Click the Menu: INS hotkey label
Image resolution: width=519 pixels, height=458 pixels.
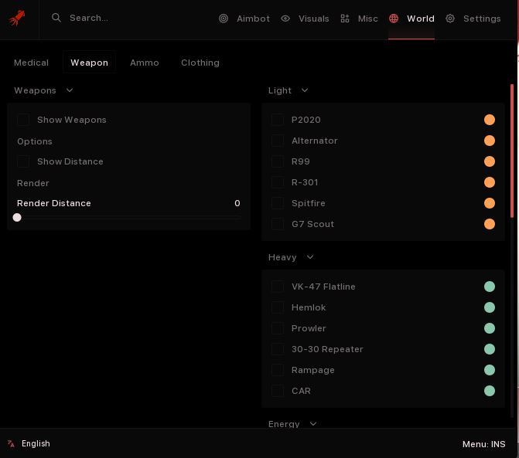484,444
